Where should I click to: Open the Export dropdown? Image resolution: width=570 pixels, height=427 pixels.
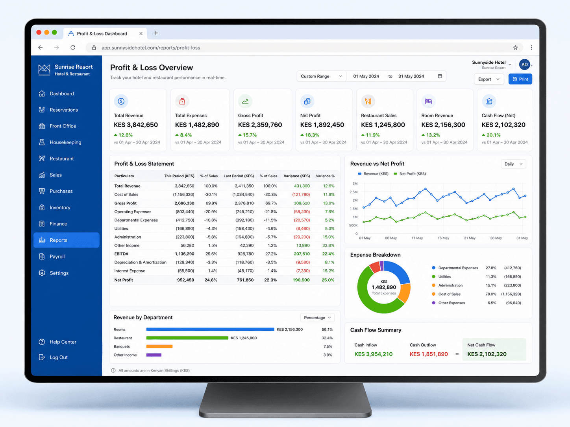[x=489, y=79]
